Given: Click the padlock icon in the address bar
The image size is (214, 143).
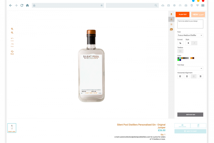Looking at the screenshot, I should coord(34,5).
